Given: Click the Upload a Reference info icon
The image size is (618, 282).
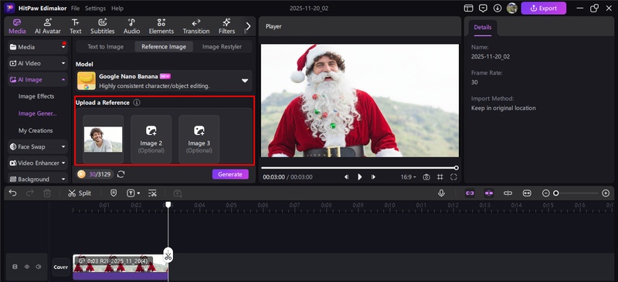Looking at the screenshot, I should (137, 102).
